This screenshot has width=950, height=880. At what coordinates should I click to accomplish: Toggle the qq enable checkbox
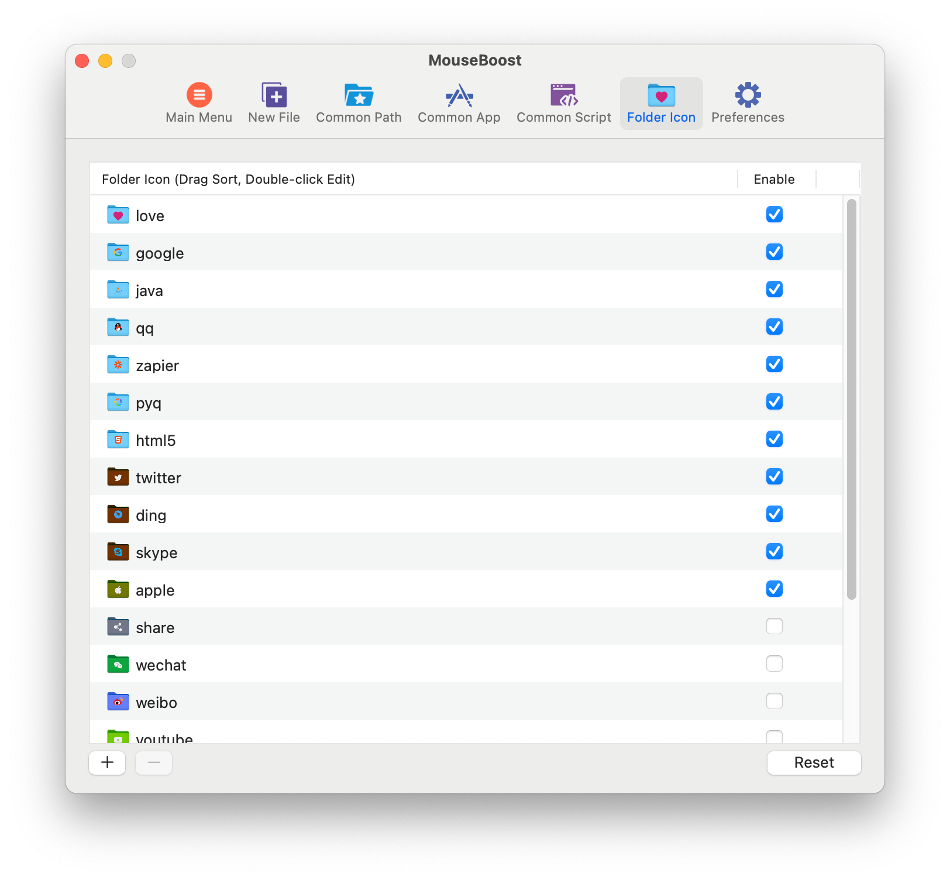(775, 326)
